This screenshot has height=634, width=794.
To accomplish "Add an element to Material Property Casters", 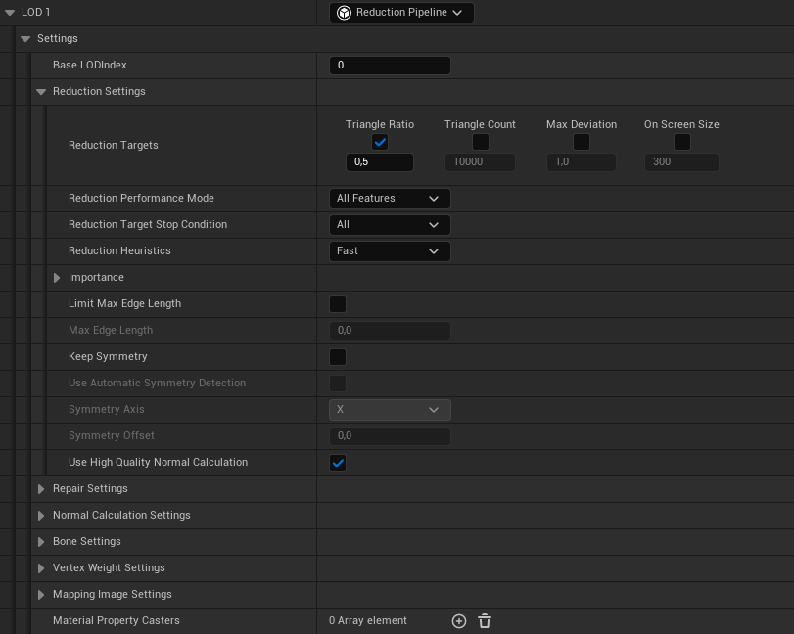I will [x=459, y=620].
